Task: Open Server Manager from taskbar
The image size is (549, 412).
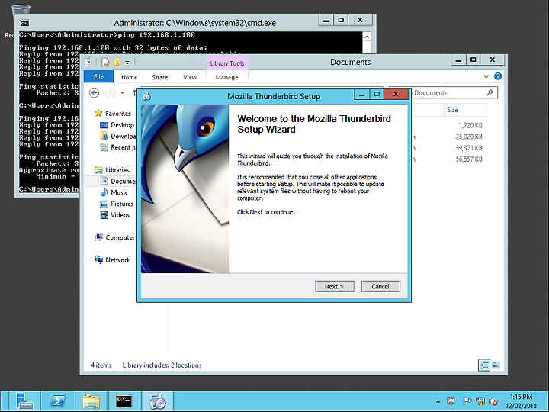Action: [24, 401]
